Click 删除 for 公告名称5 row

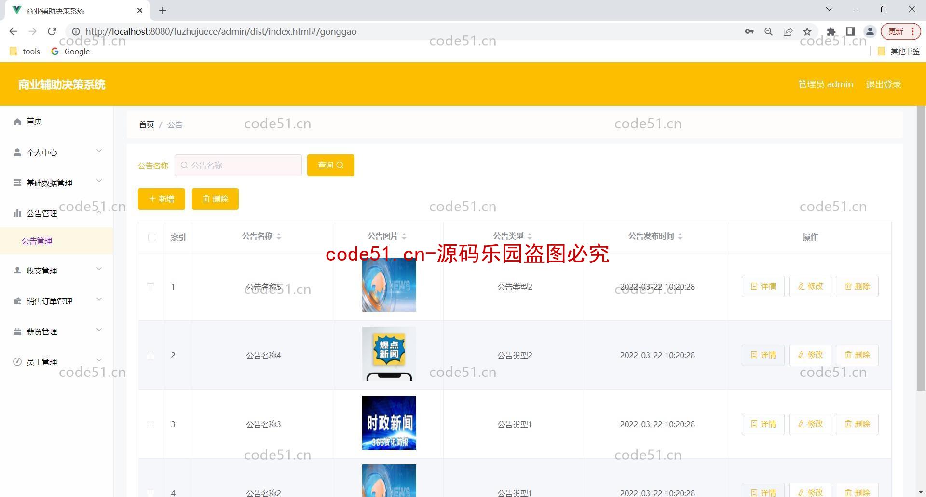click(857, 287)
